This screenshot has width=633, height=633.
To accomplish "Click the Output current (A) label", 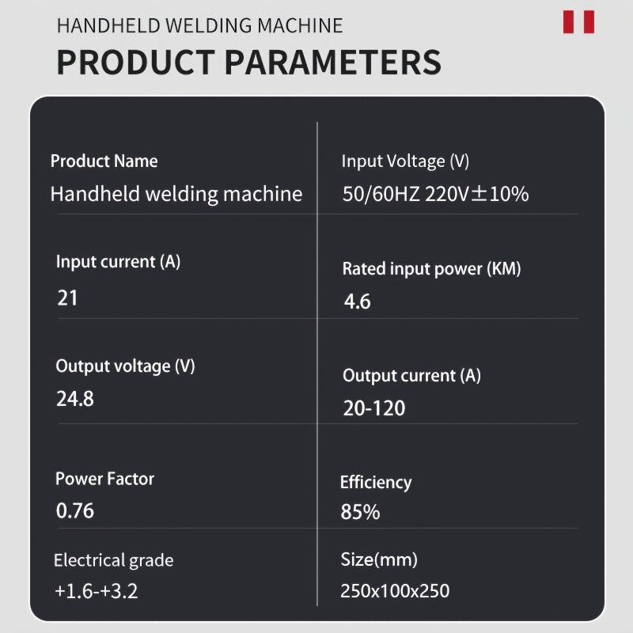I will point(411,376).
